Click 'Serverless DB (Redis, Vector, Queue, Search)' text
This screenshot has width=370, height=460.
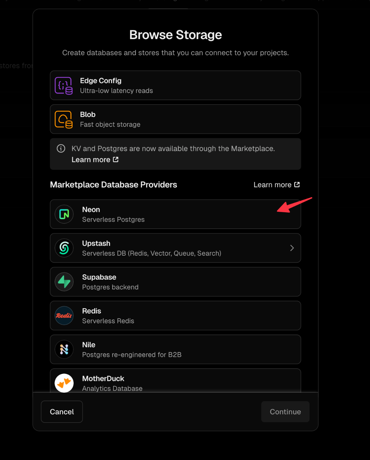152,253
